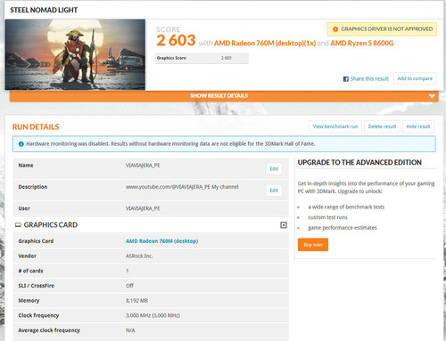The height and width of the screenshot is (341, 446).
Task: Click the # of cards value 1
Action: pyautogui.click(x=128, y=271)
